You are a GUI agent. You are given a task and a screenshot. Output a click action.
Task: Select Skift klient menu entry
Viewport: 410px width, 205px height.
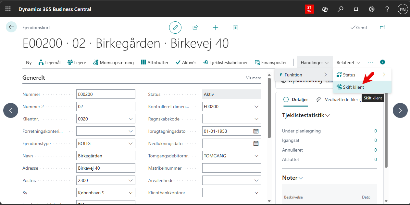pos(354,87)
